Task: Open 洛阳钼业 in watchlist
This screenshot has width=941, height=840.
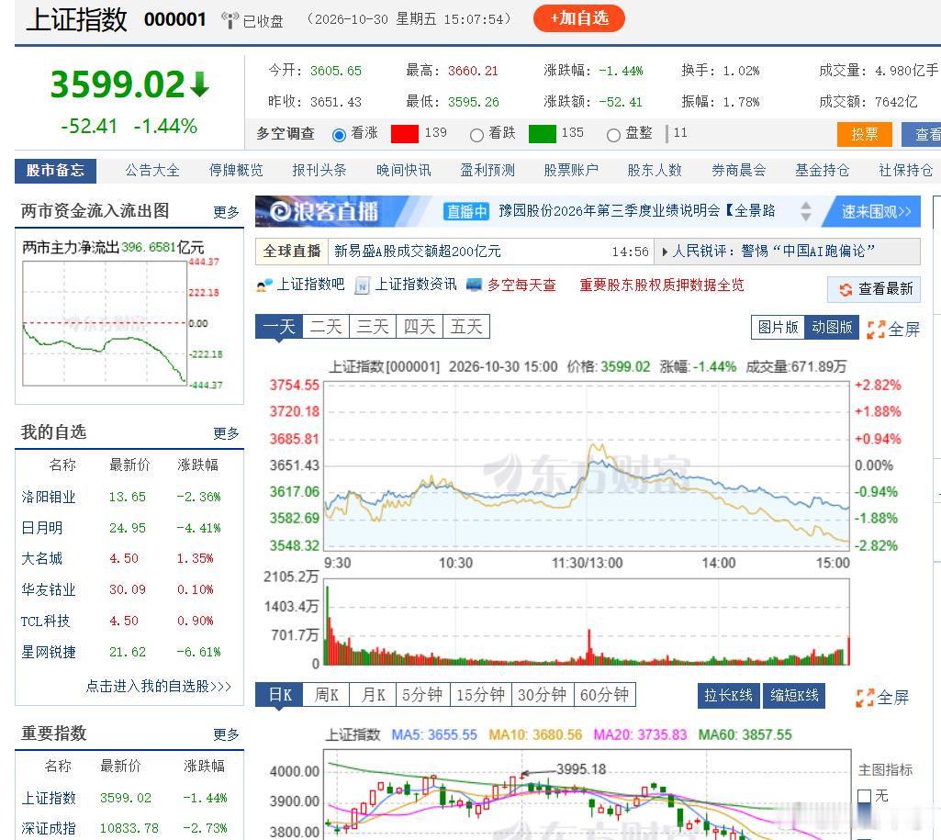Action: (49, 497)
